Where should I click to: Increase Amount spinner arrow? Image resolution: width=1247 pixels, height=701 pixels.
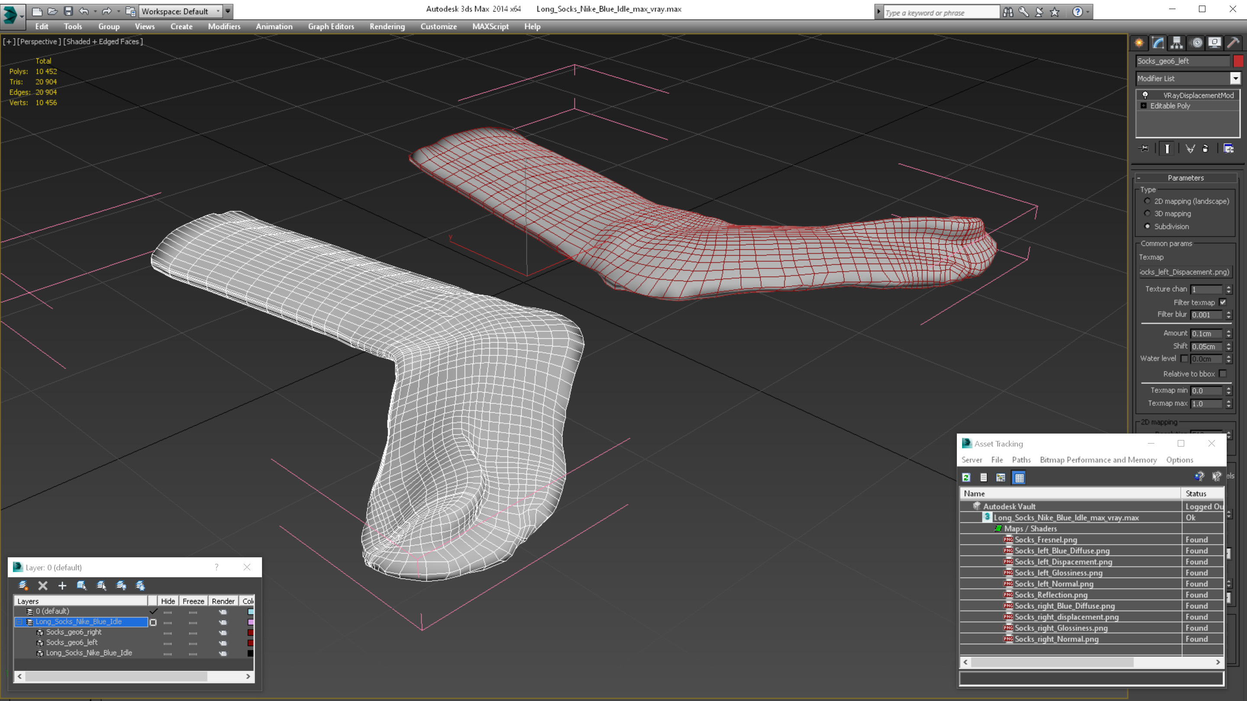(x=1229, y=331)
